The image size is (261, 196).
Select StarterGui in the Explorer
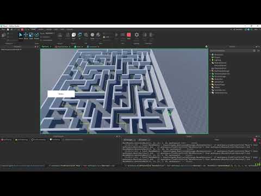point(217,79)
